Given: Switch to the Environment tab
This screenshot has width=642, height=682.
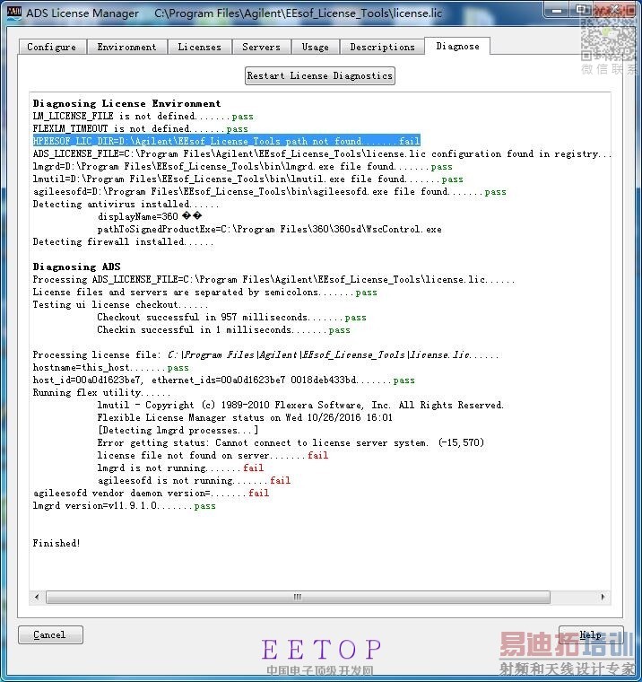Looking at the screenshot, I should (126, 47).
